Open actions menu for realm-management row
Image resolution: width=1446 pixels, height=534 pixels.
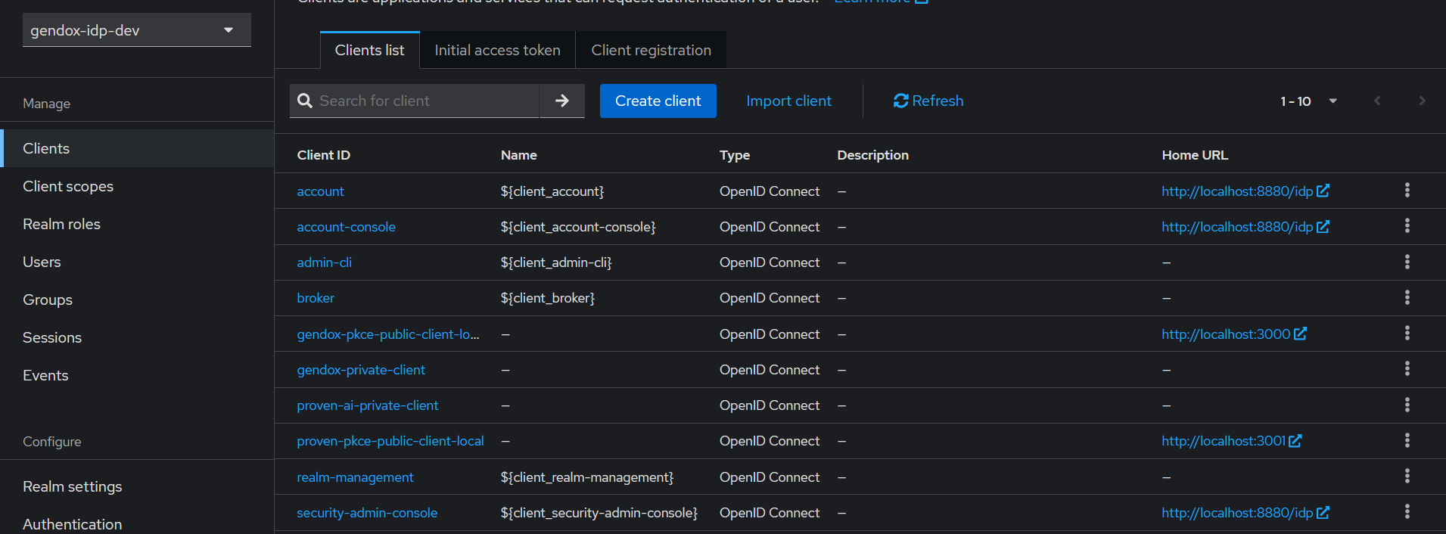1407,477
